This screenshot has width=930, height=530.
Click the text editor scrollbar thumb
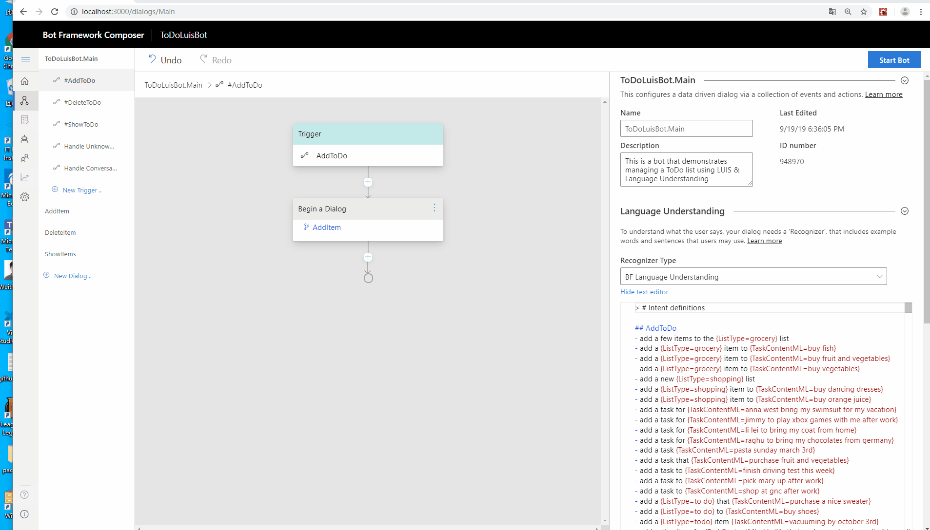[x=908, y=308]
